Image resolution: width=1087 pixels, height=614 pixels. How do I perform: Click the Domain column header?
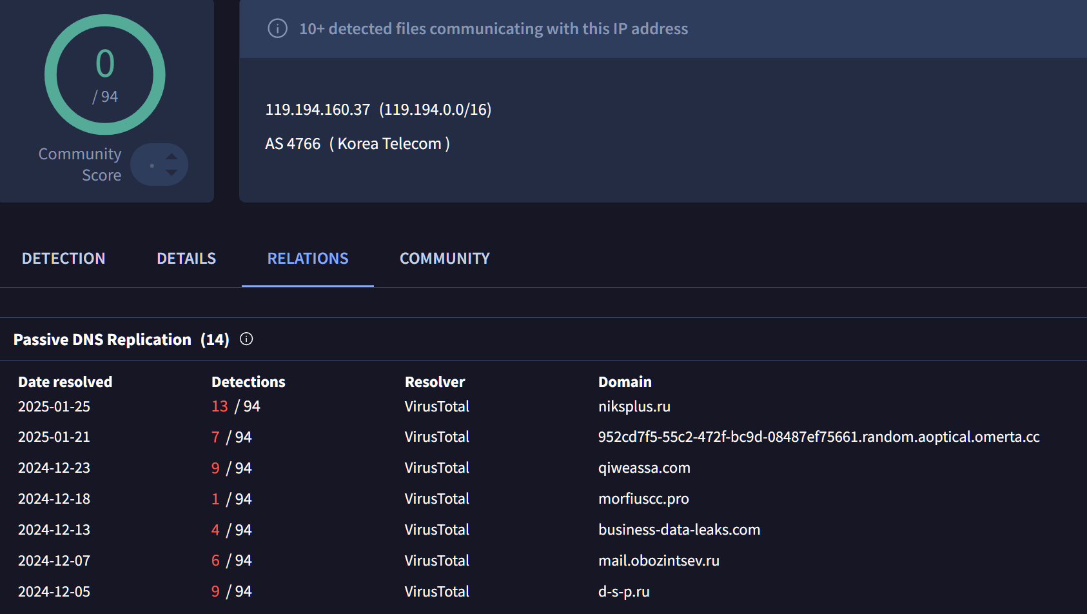(625, 382)
